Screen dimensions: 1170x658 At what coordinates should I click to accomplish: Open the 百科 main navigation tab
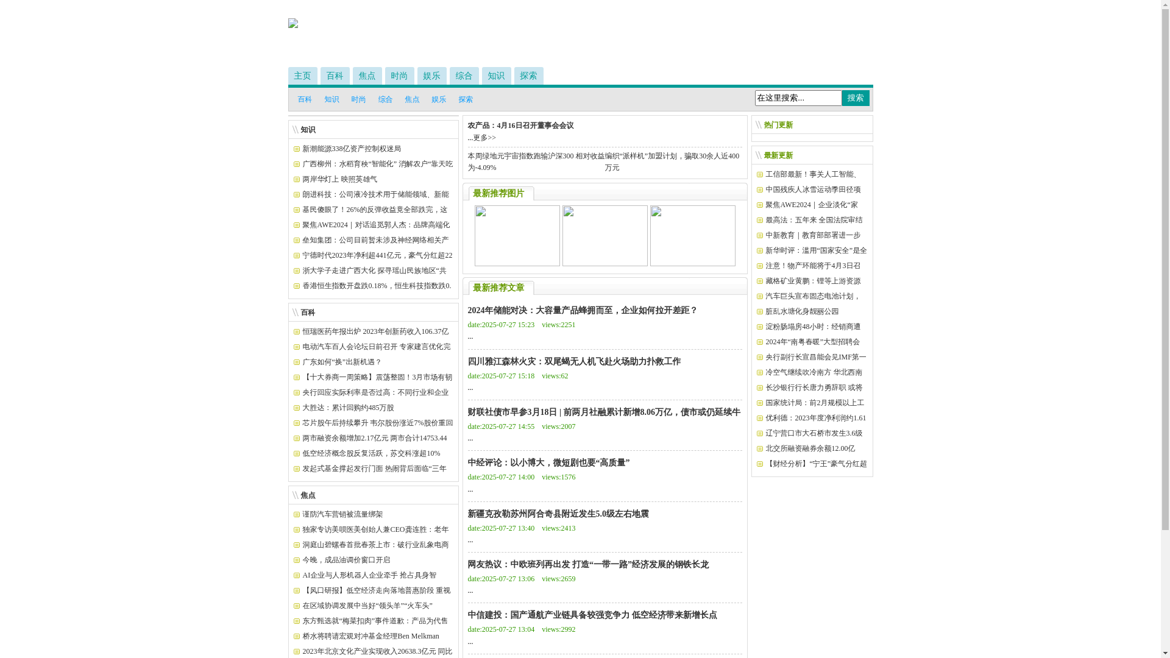[335, 76]
